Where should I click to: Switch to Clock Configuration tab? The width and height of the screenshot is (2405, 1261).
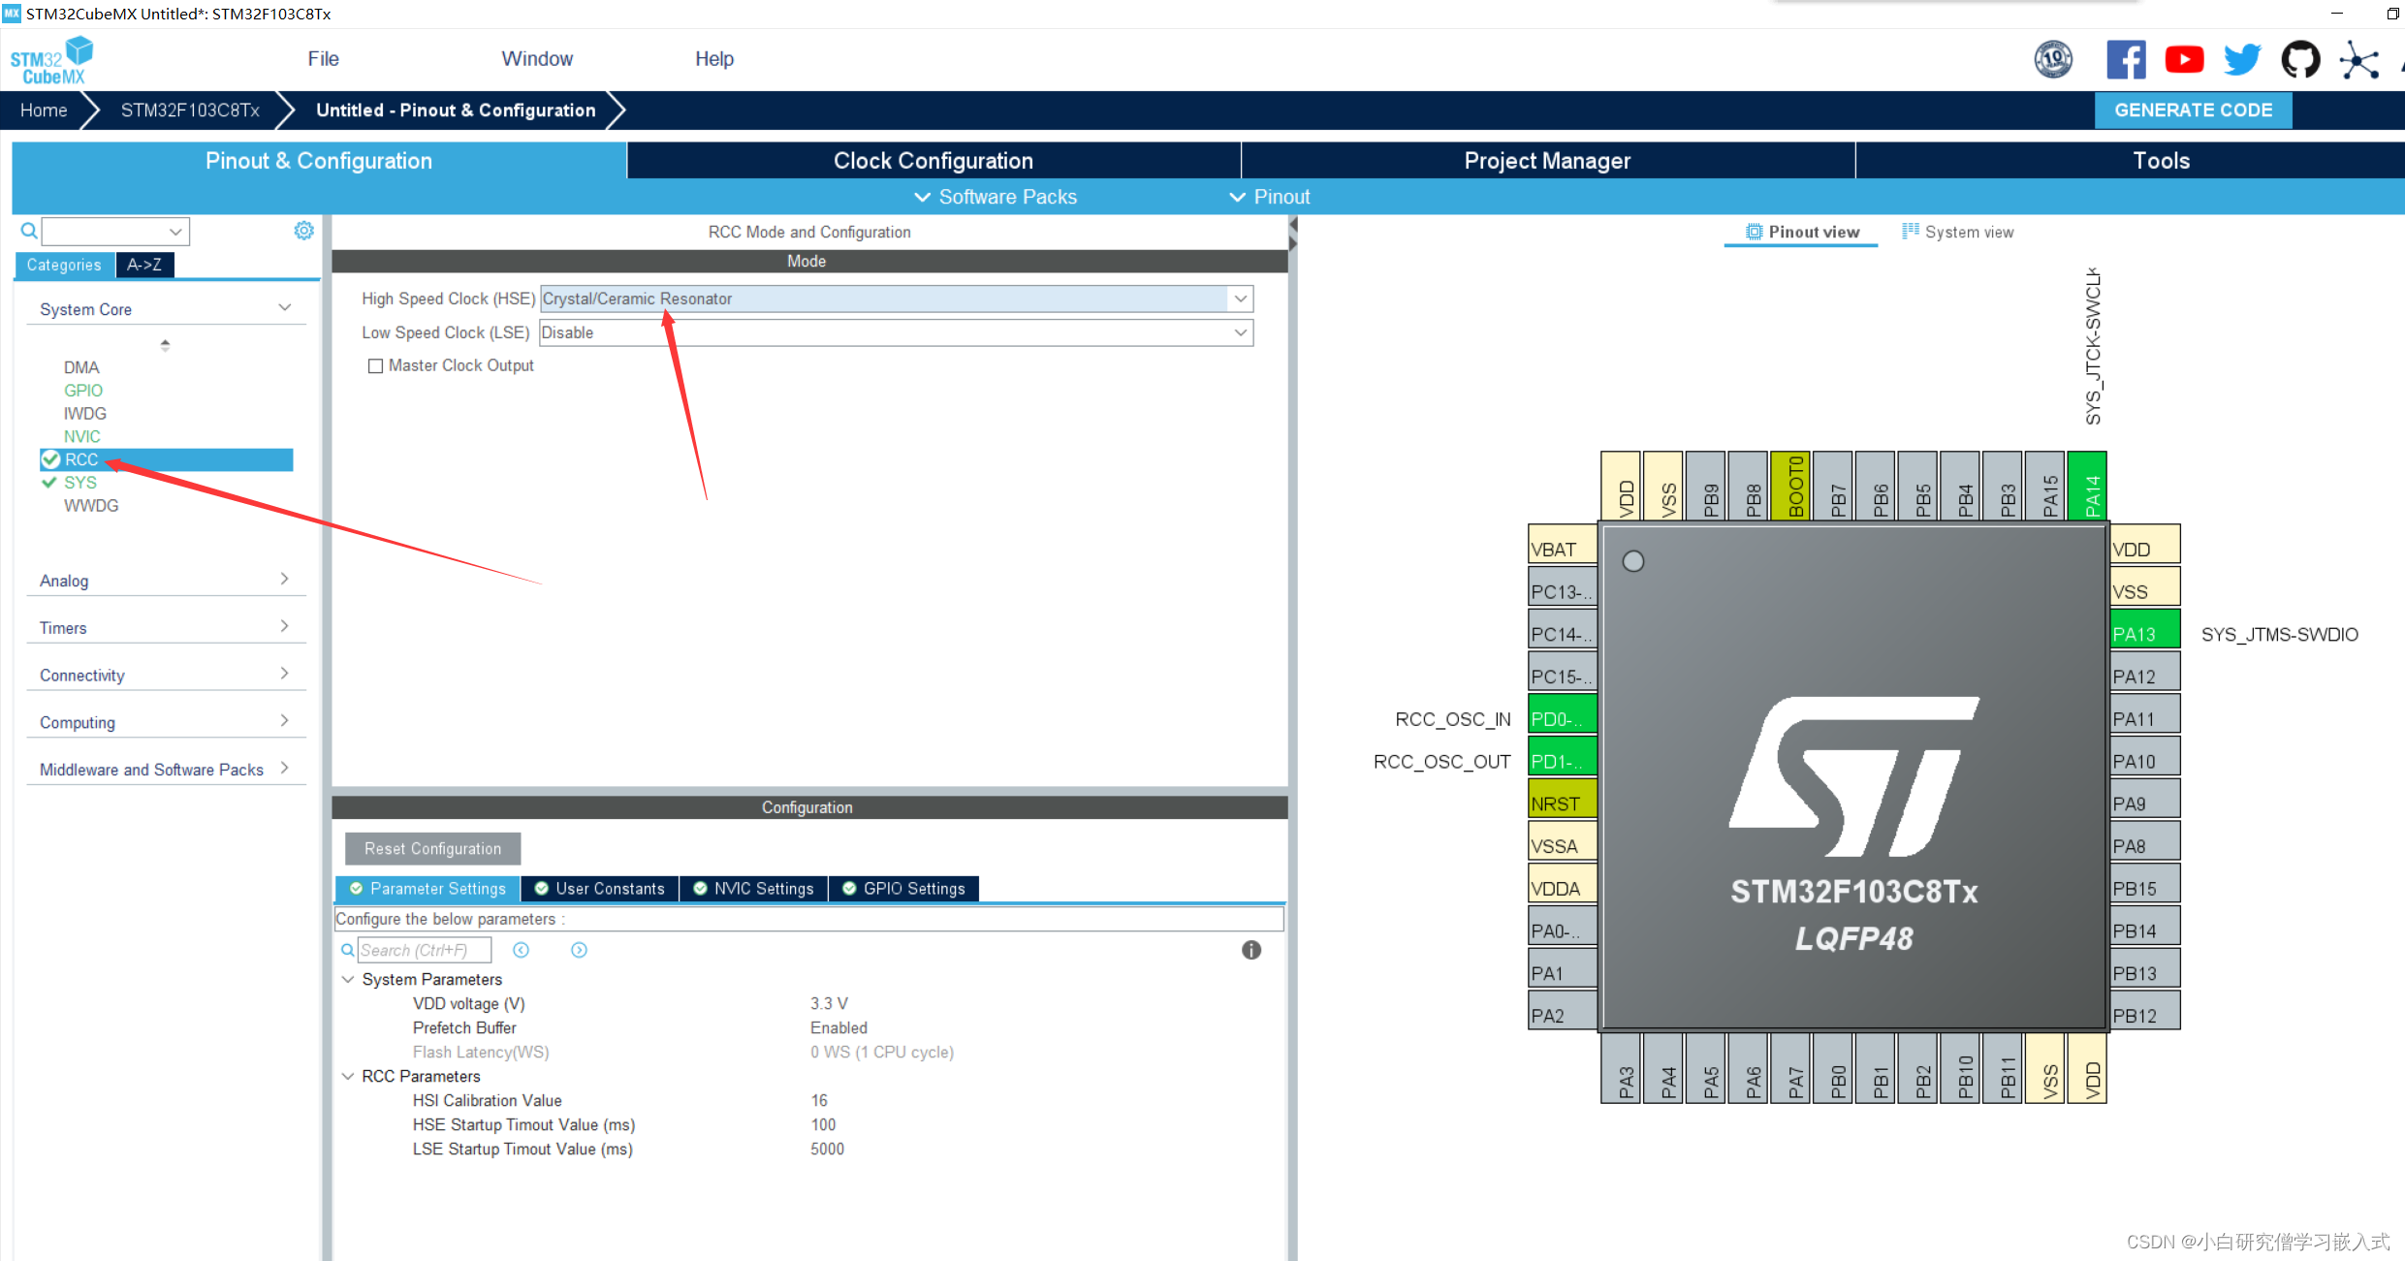click(x=933, y=161)
